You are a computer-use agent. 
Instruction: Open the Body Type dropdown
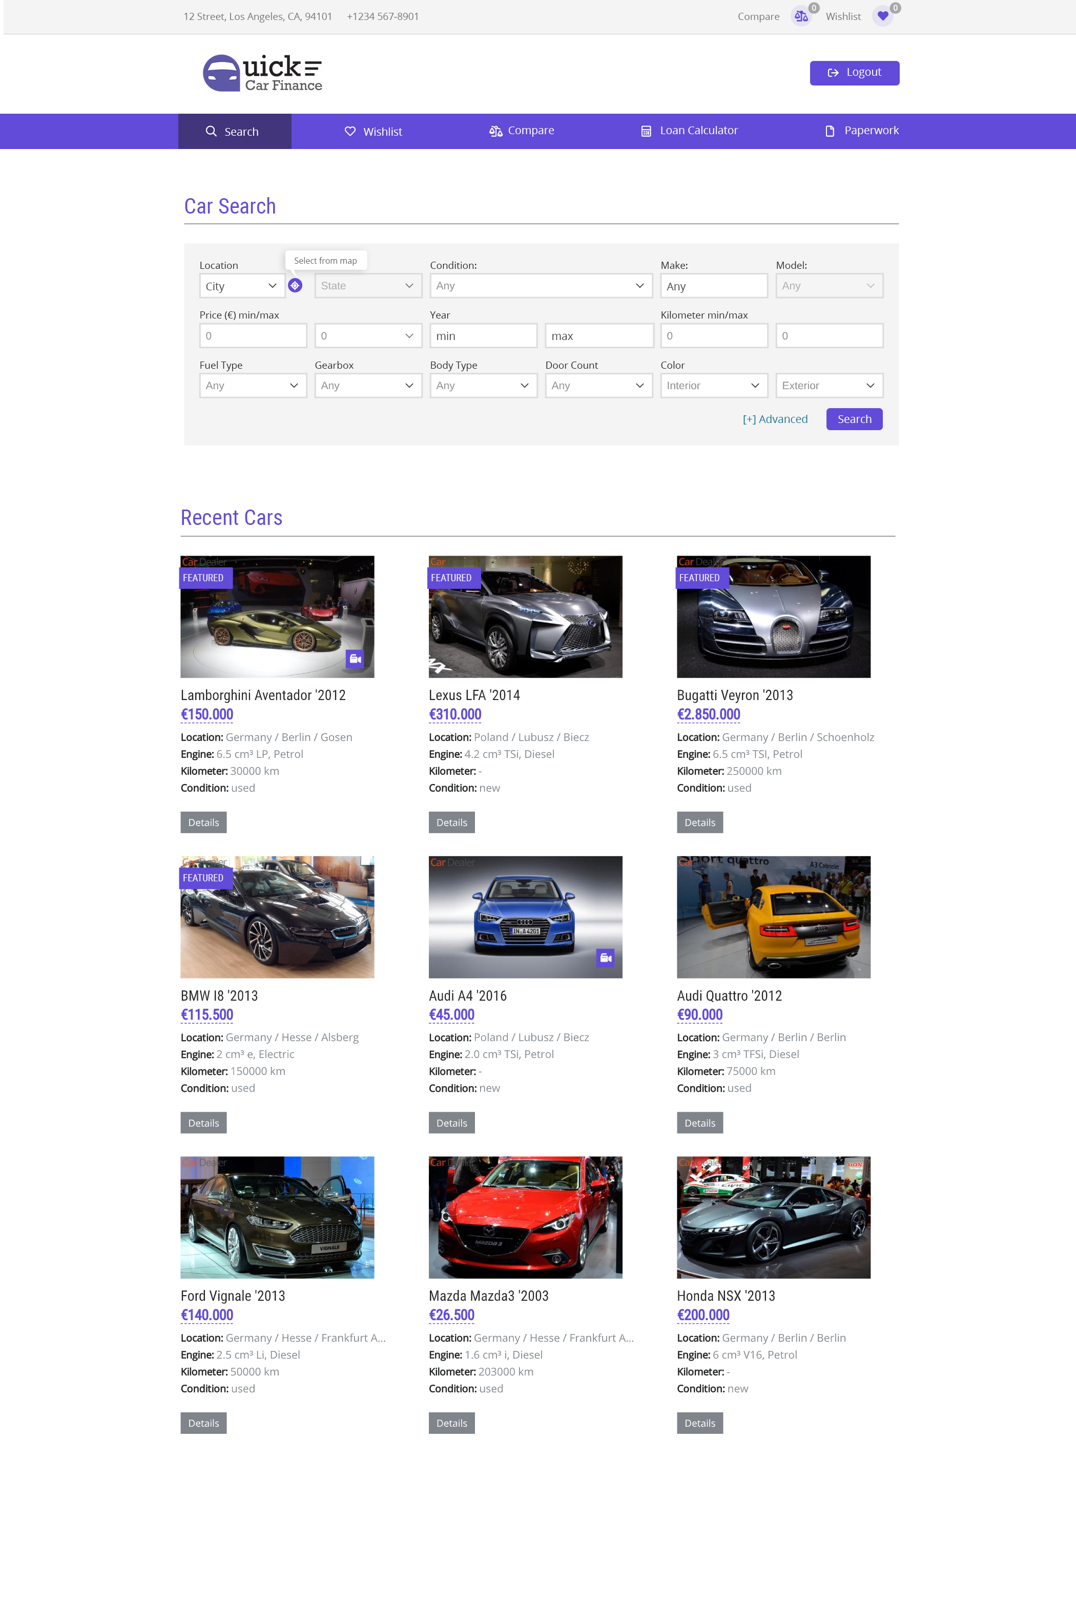tap(484, 386)
